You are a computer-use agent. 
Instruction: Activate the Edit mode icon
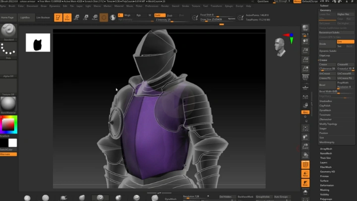coord(59,17)
